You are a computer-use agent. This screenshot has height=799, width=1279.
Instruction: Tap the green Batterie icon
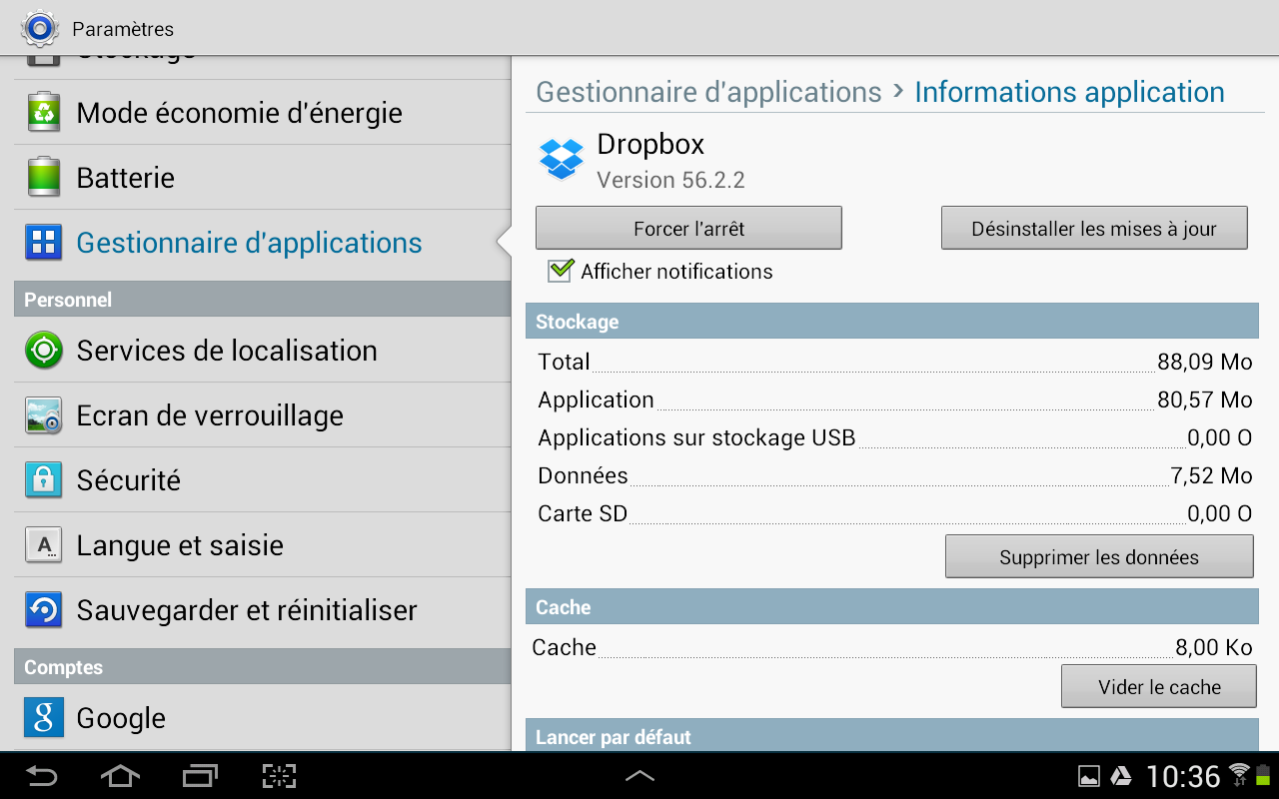point(44,178)
